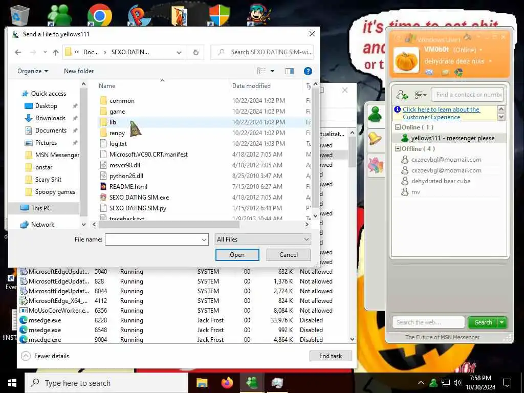Open the view options dropdown arrow
This screenshot has width=524, height=393.
tap(272, 71)
